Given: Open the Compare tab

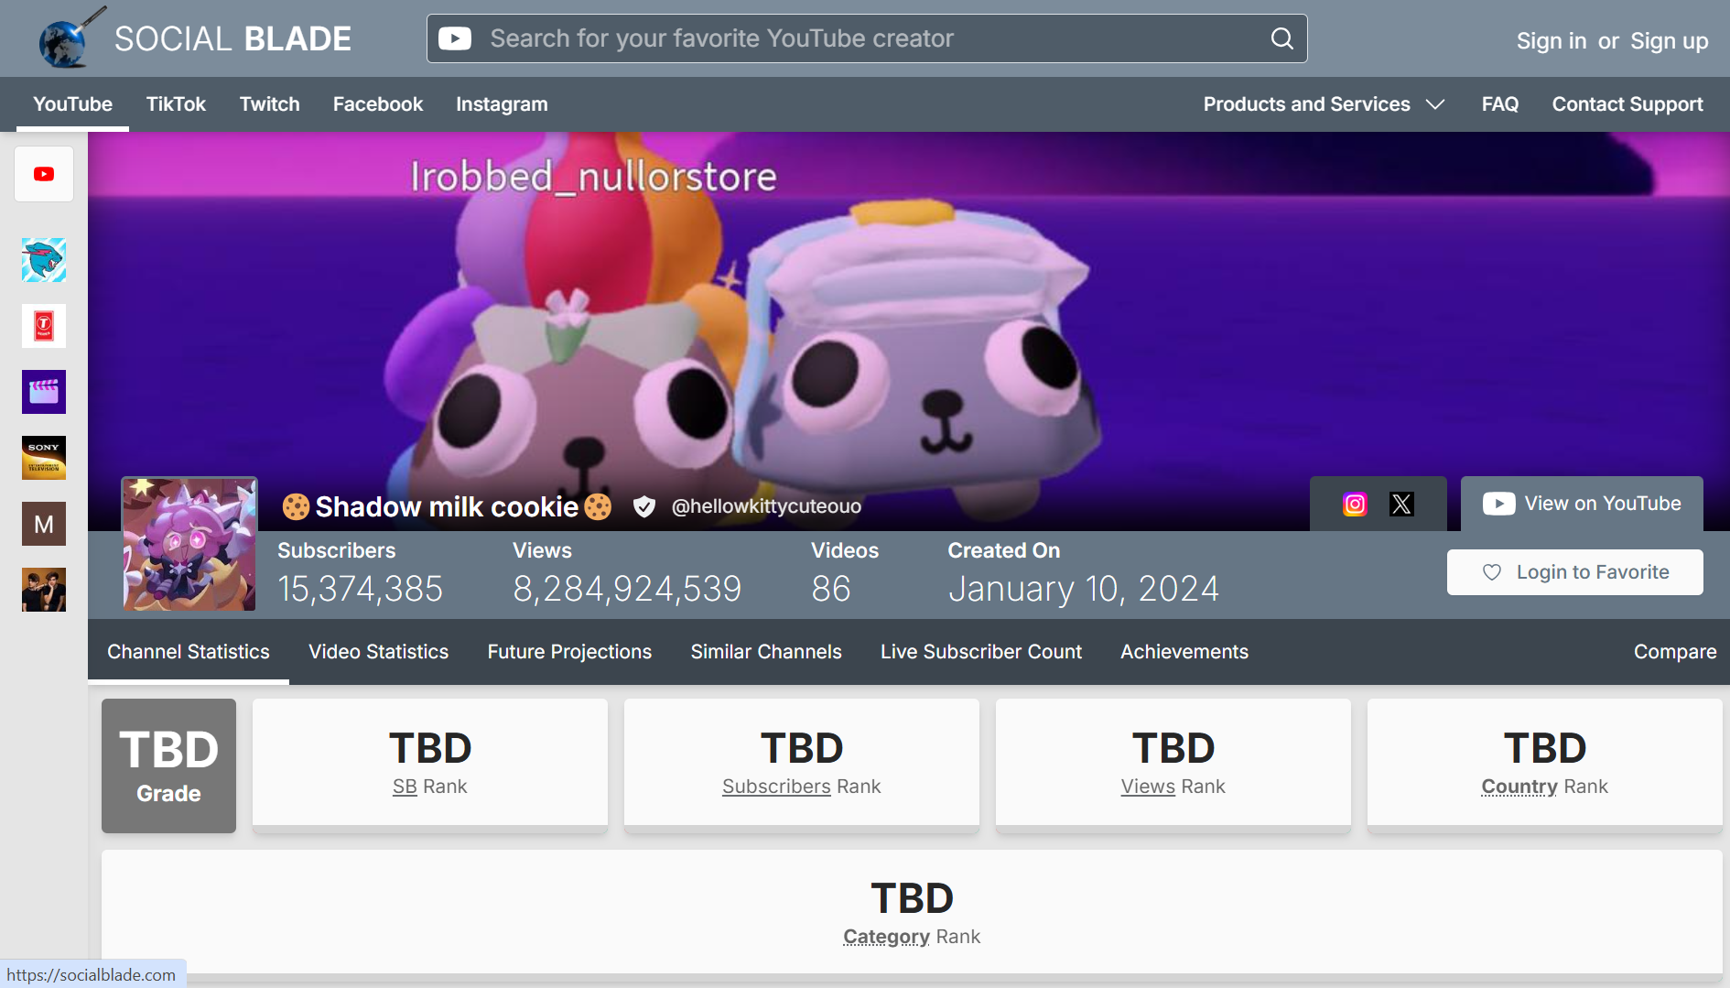Looking at the screenshot, I should 1675,652.
